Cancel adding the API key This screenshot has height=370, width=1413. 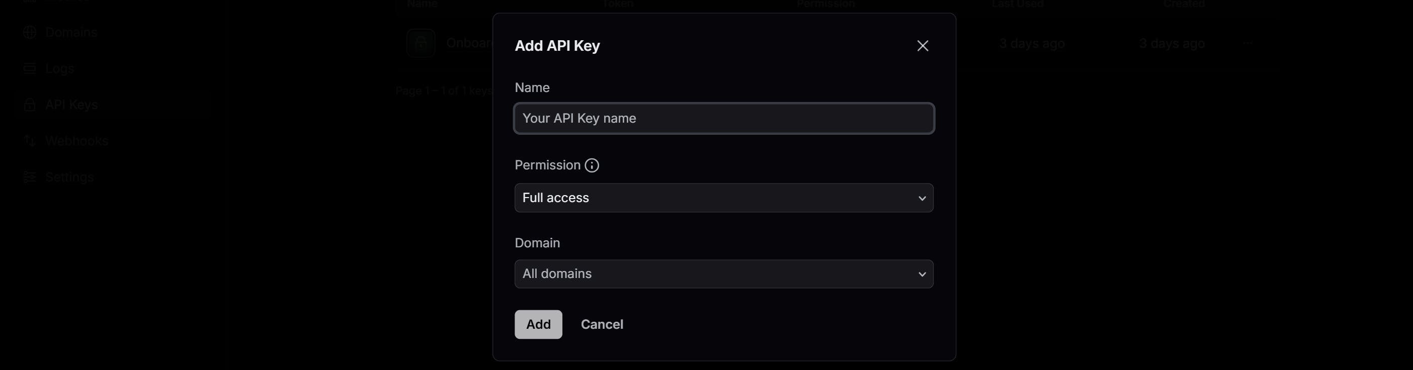602,324
